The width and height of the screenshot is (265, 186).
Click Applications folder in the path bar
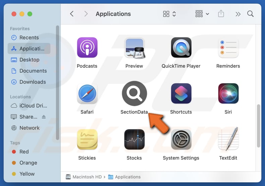coord(124,177)
